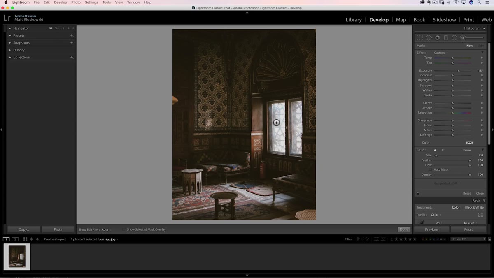Select Mask New mode
Viewport: 494px width, 278px height.
[469, 46]
